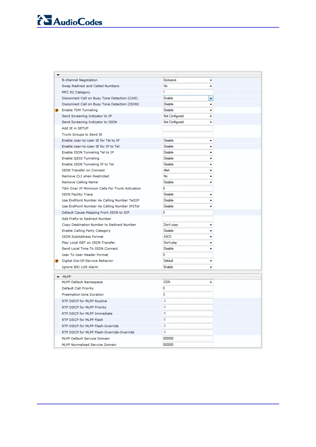Screen dimensions: 316x447
Task: Click the RTP DSCP for MLPP Flash field
Action: click(x=188, y=320)
